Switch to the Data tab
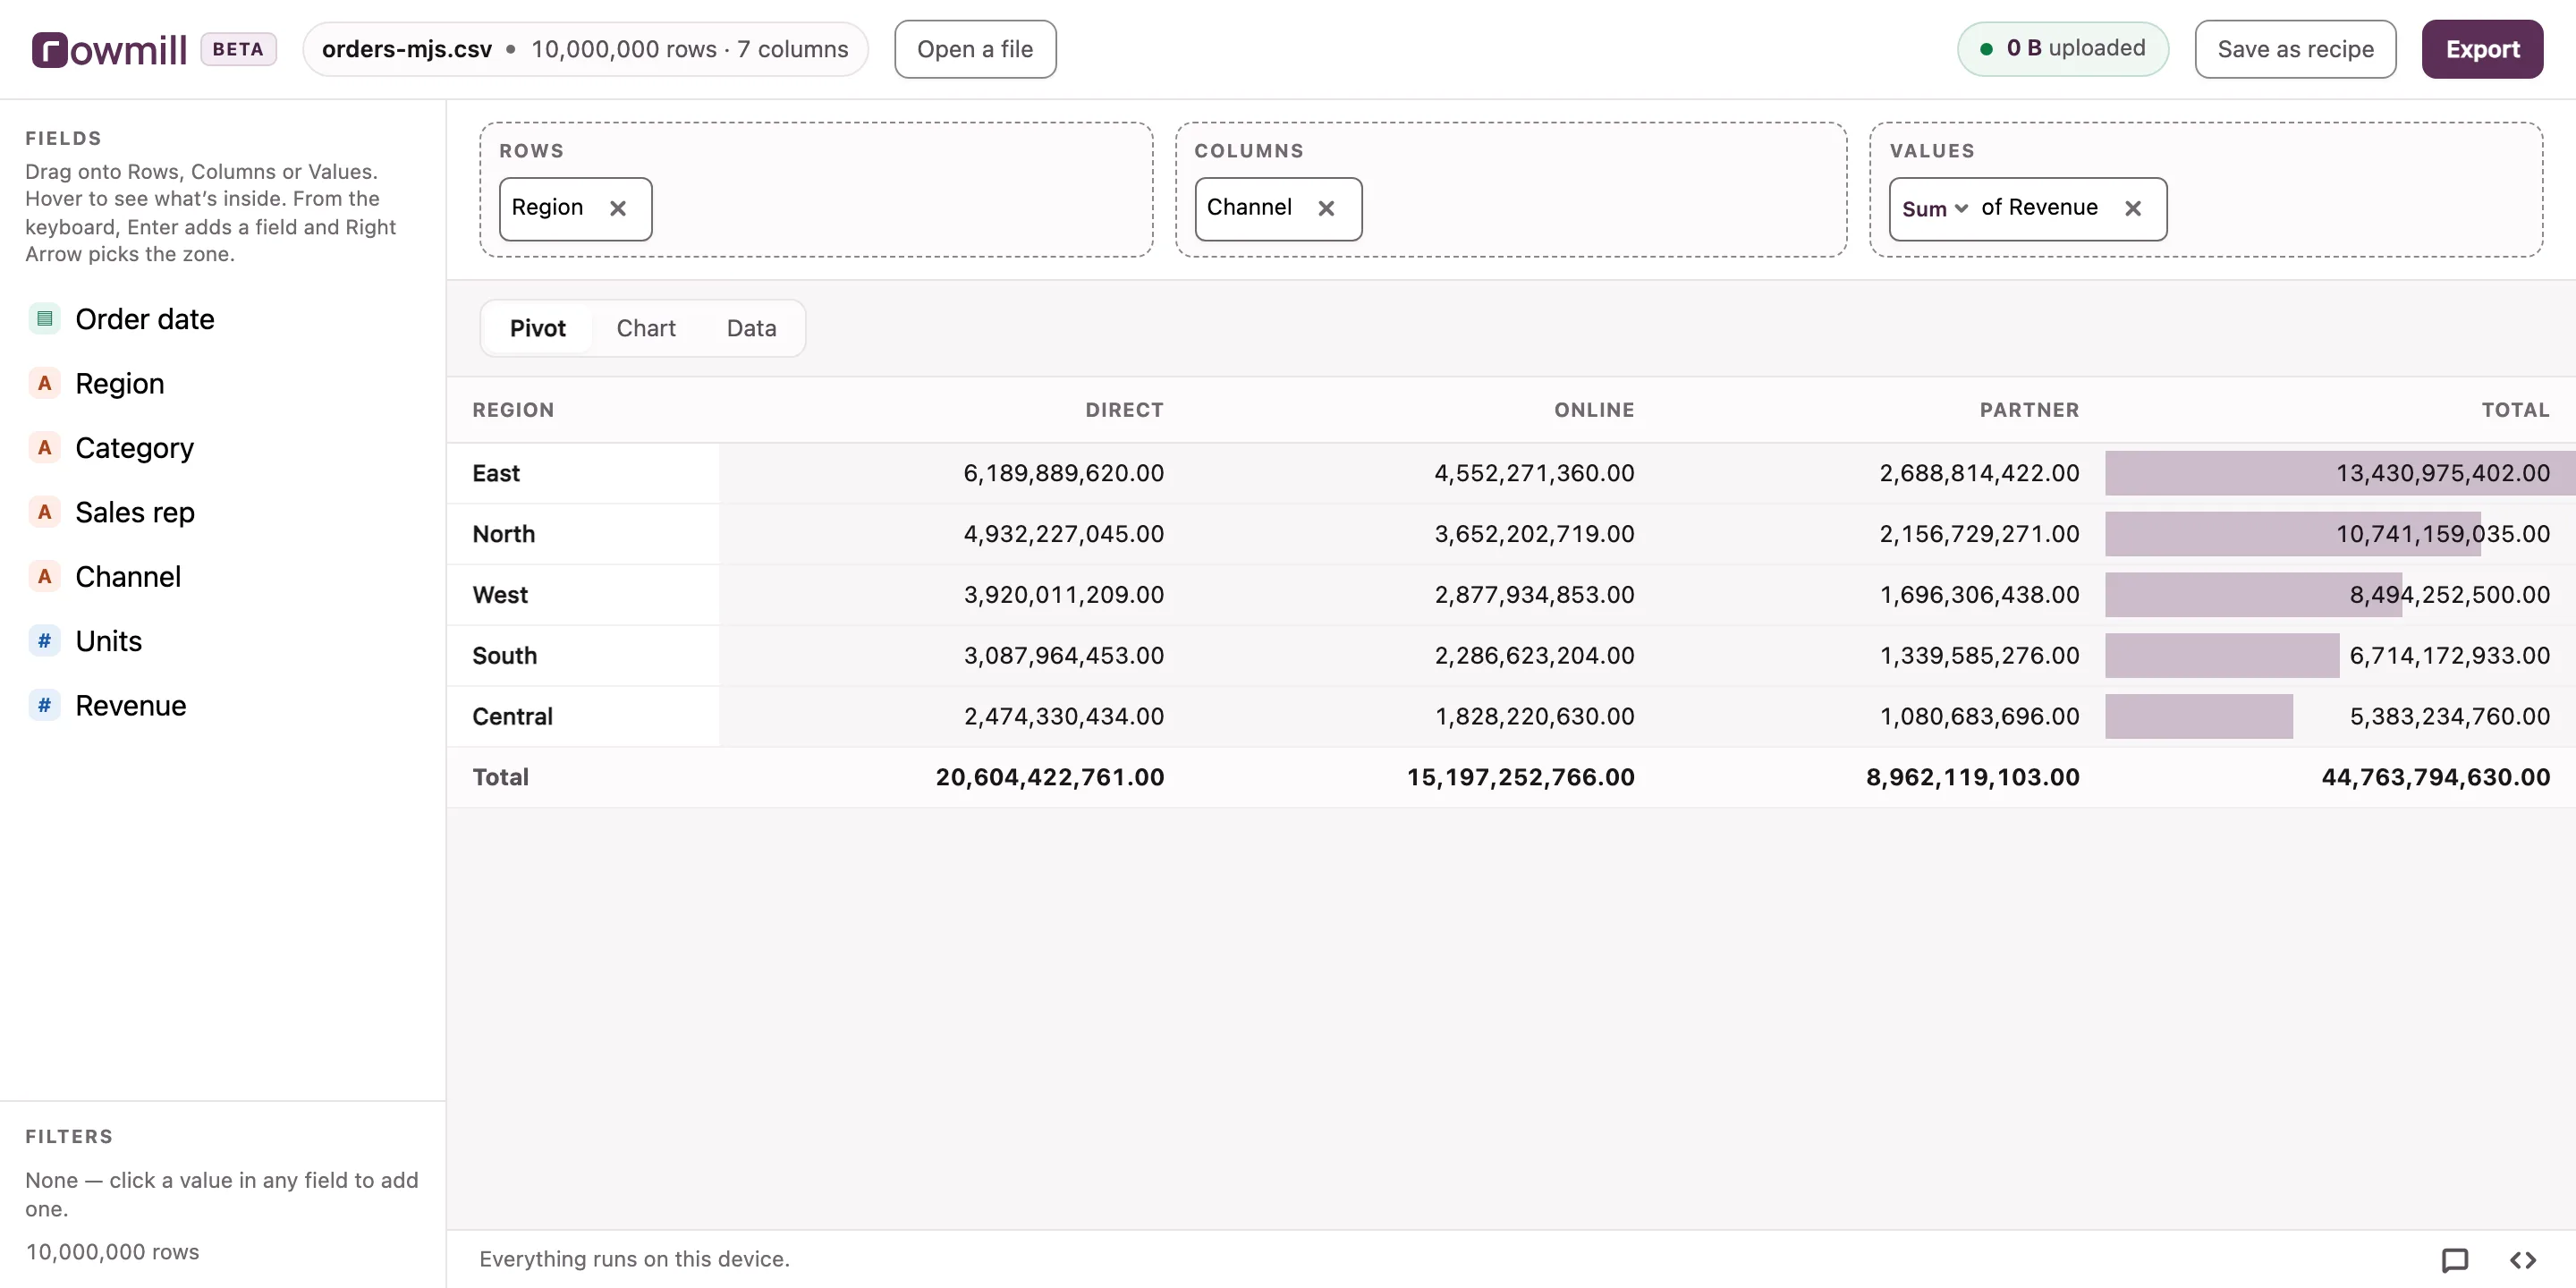2576x1288 pixels. coord(751,328)
